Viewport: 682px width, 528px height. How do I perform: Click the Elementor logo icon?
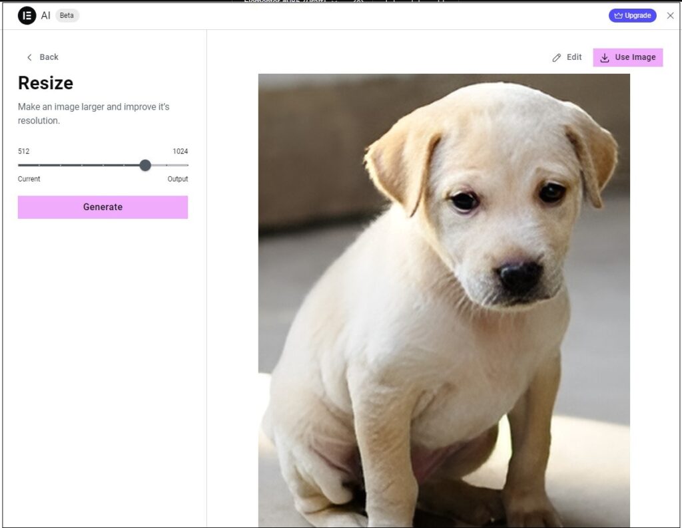[x=27, y=16]
